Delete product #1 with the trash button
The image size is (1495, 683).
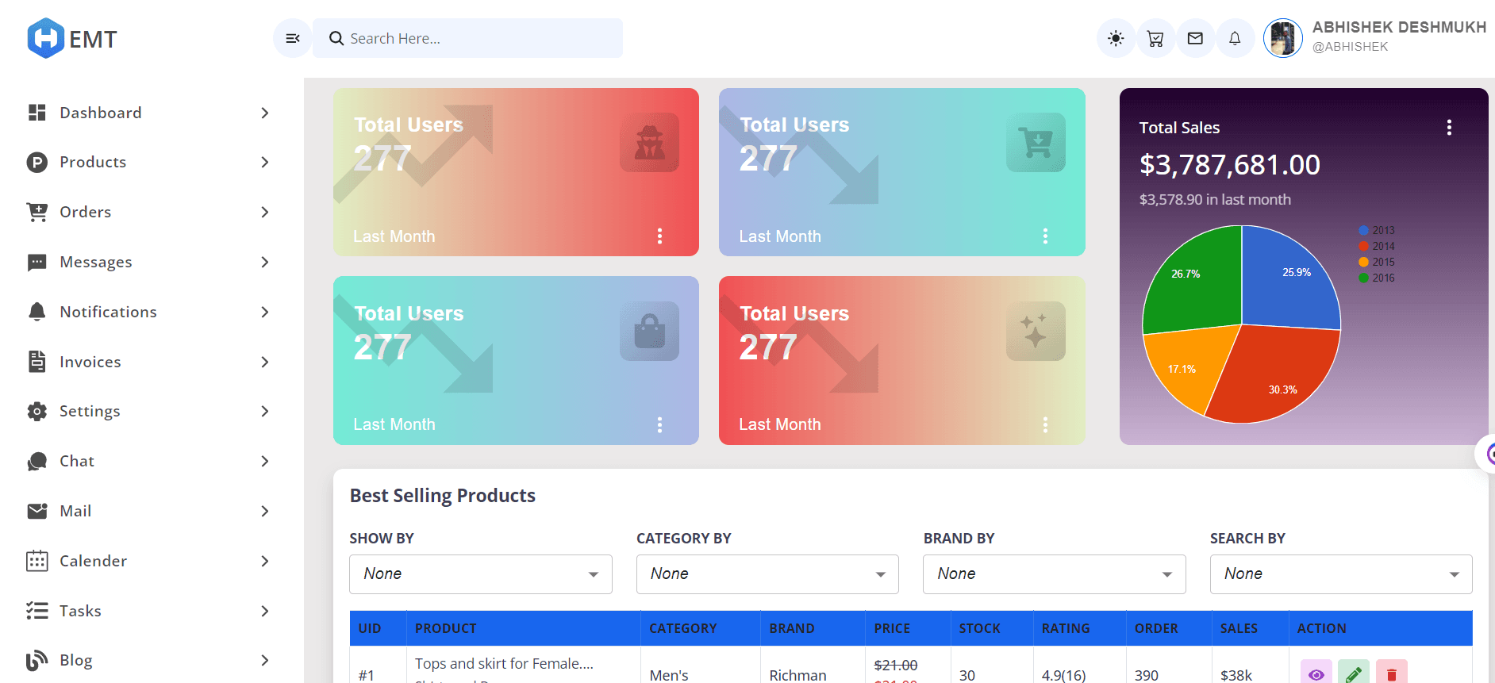tap(1392, 673)
